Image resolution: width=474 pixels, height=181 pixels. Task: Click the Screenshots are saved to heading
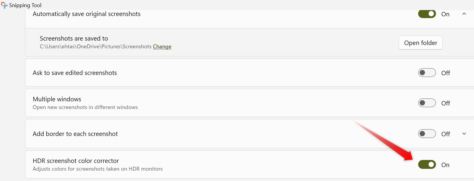tap(74, 39)
